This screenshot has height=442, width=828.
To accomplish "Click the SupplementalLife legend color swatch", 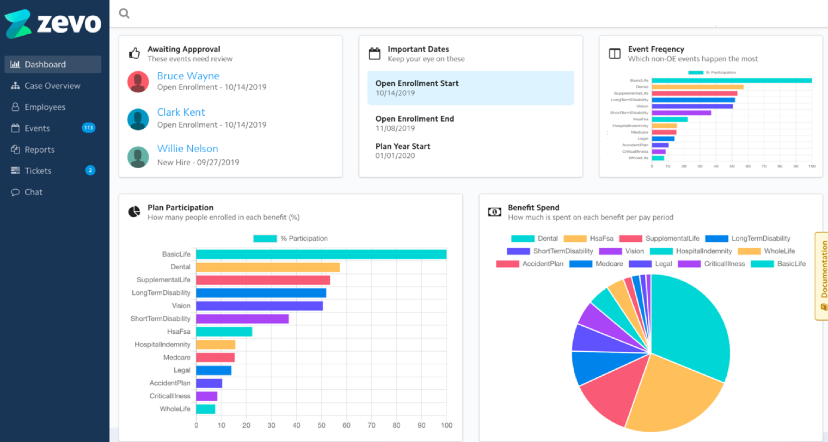I will pyautogui.click(x=630, y=239).
